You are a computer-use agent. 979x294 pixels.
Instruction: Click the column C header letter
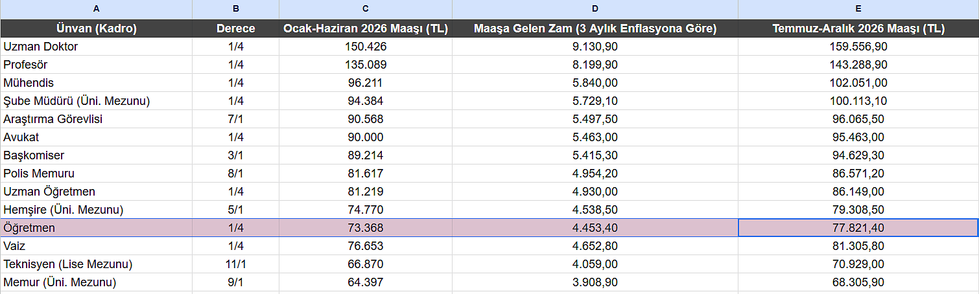[x=366, y=8]
